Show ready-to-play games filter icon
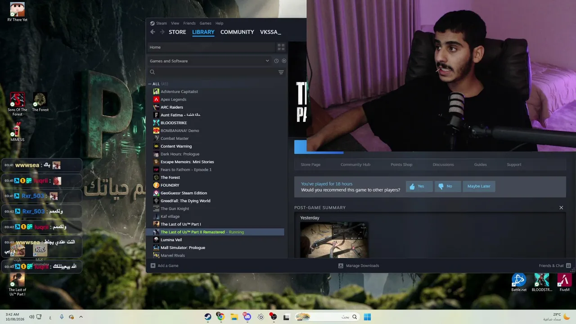This screenshot has height=324, width=576. 284,61
